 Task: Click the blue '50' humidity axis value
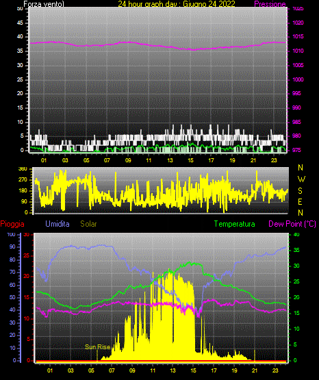[x=12, y=297]
